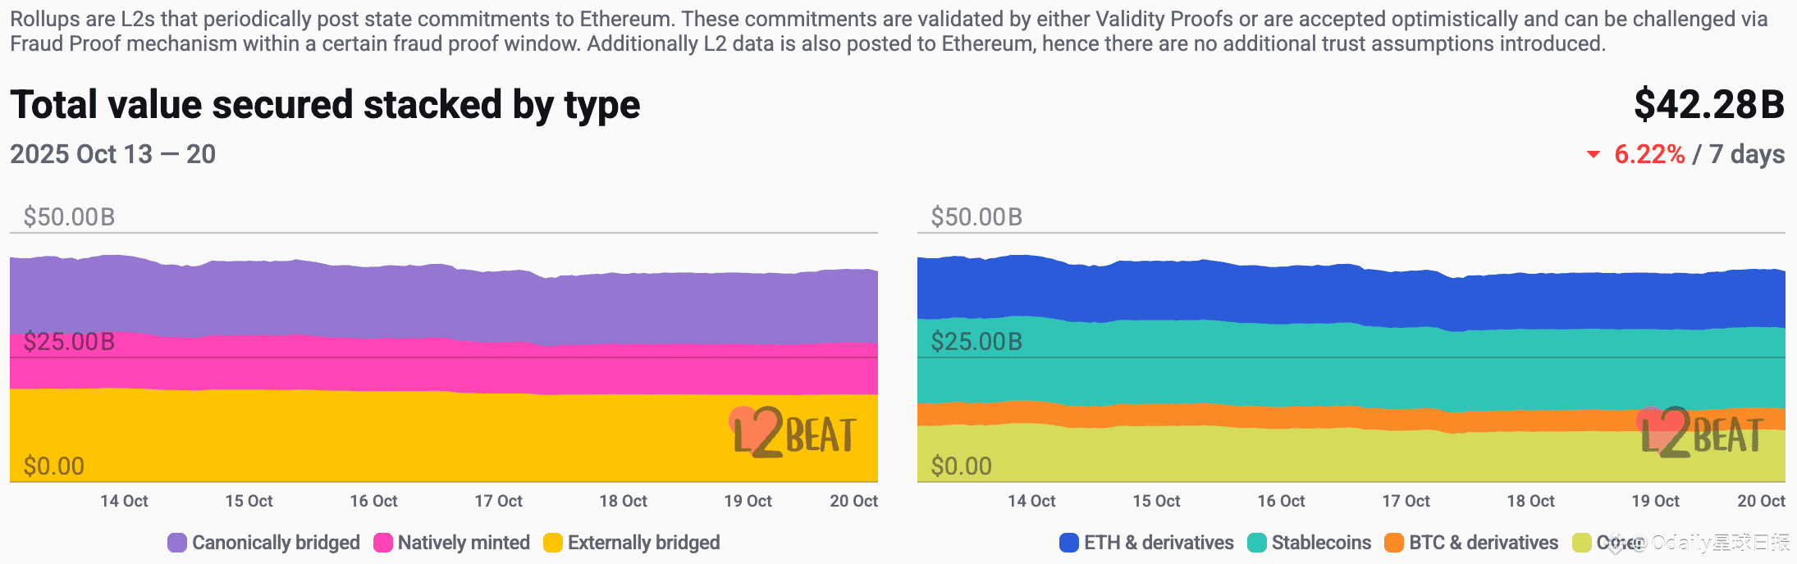Click the pink Natively minted legend swatch
The height and width of the screenshot is (564, 1797).
point(382,543)
